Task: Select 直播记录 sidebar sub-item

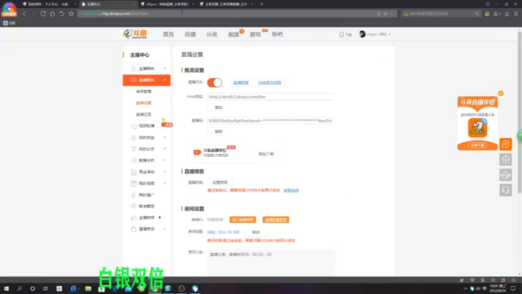Action: tap(144, 114)
